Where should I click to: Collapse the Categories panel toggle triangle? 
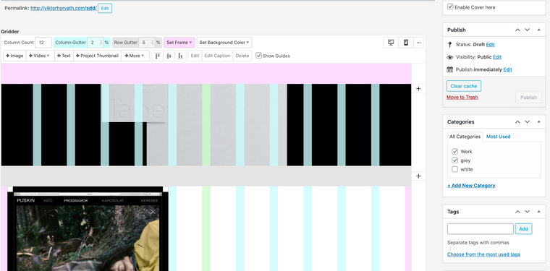pyautogui.click(x=538, y=122)
